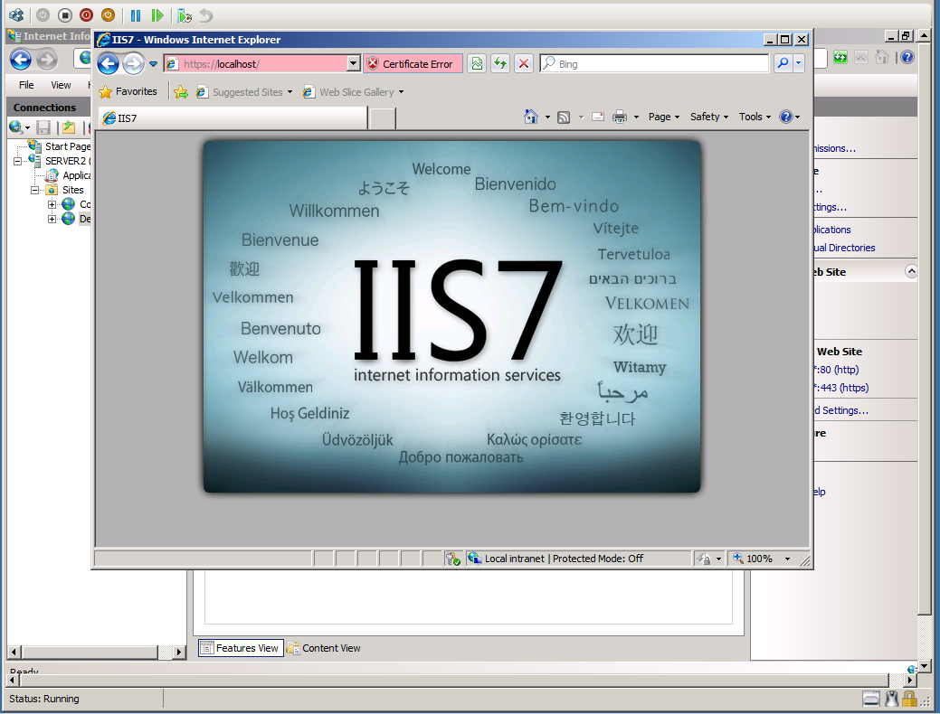Open Internet Explorer recent pages dropdown arrow

pyautogui.click(x=154, y=64)
